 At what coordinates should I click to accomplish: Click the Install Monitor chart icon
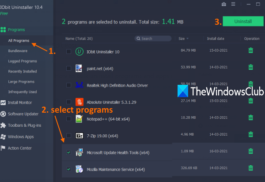[x=3, y=102]
